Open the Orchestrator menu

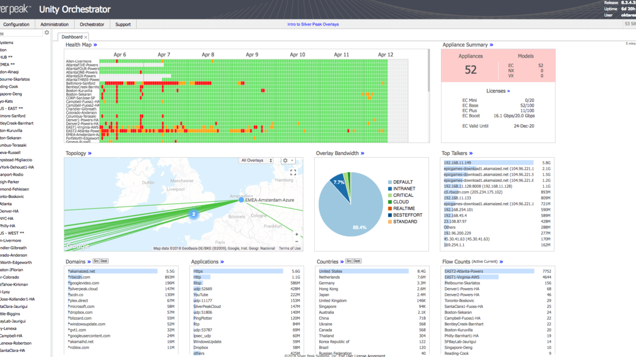point(92,24)
